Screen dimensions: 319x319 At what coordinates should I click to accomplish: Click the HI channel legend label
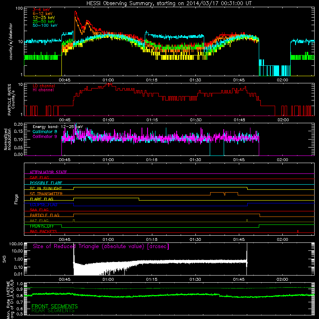pyautogui.click(x=43, y=90)
